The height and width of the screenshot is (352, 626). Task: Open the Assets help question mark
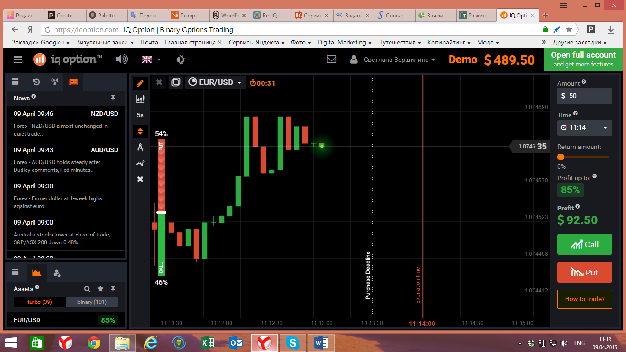[x=37, y=287]
